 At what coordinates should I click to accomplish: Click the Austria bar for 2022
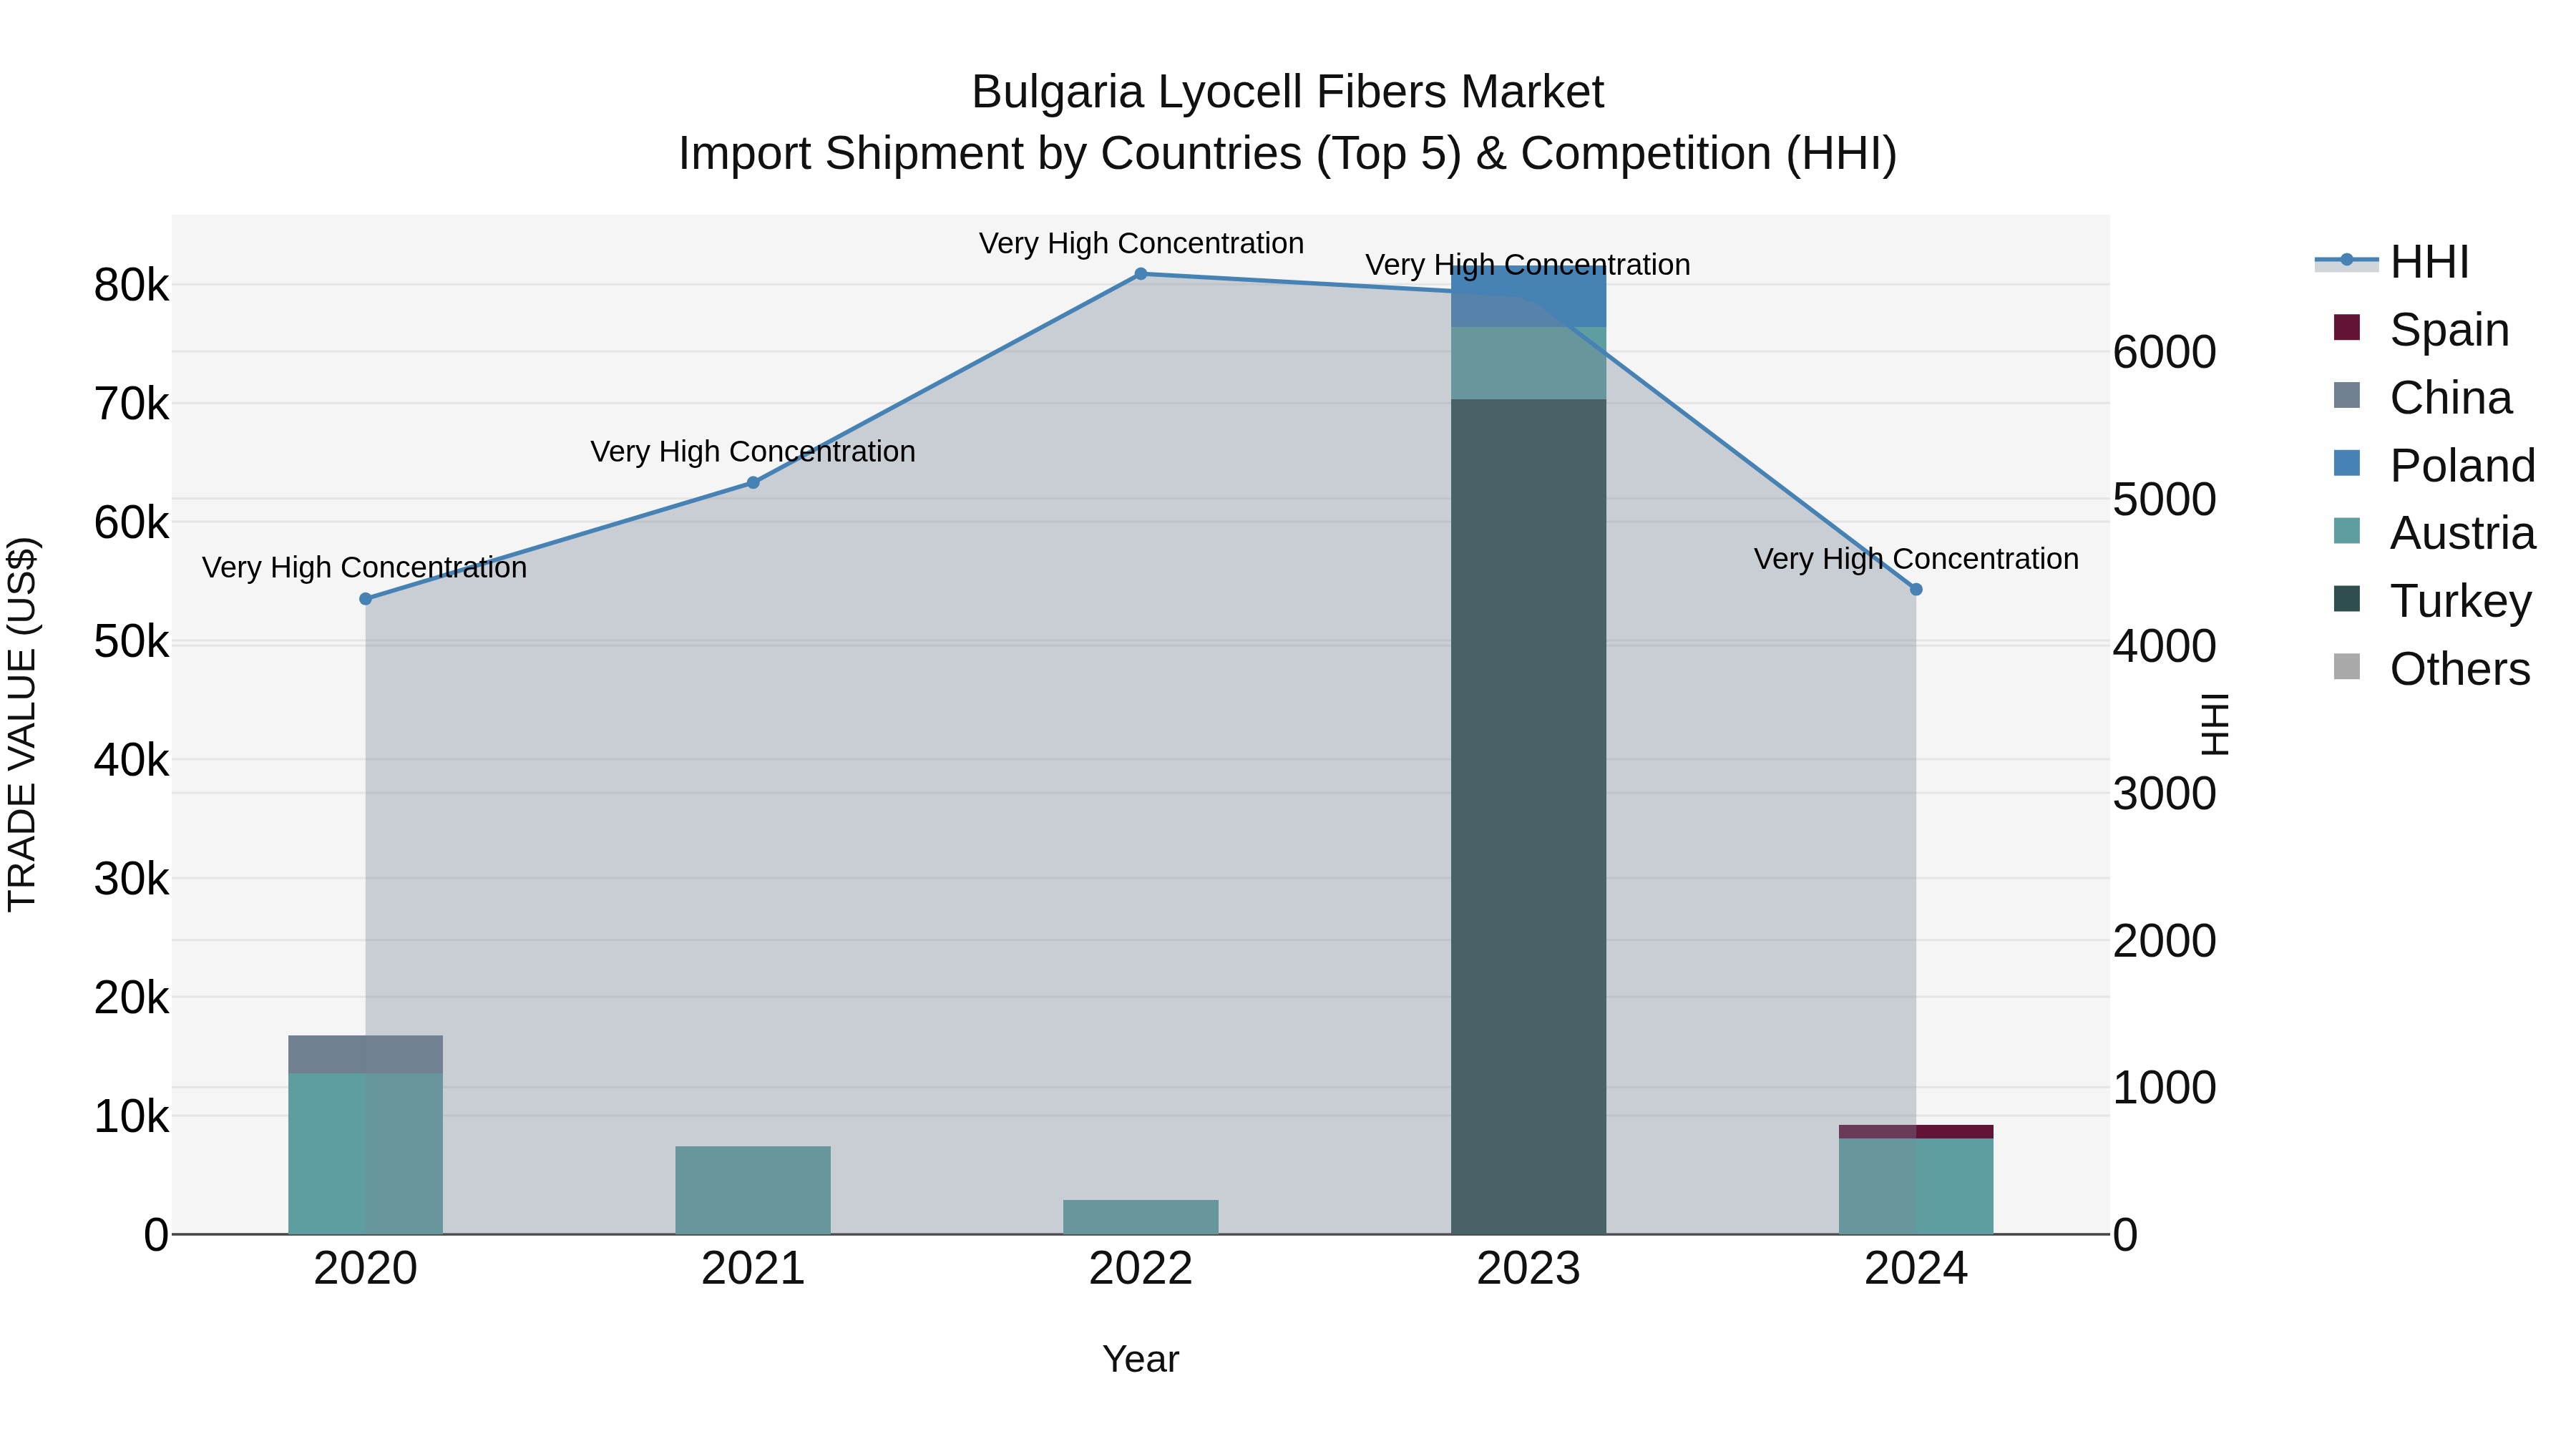point(1141,1217)
